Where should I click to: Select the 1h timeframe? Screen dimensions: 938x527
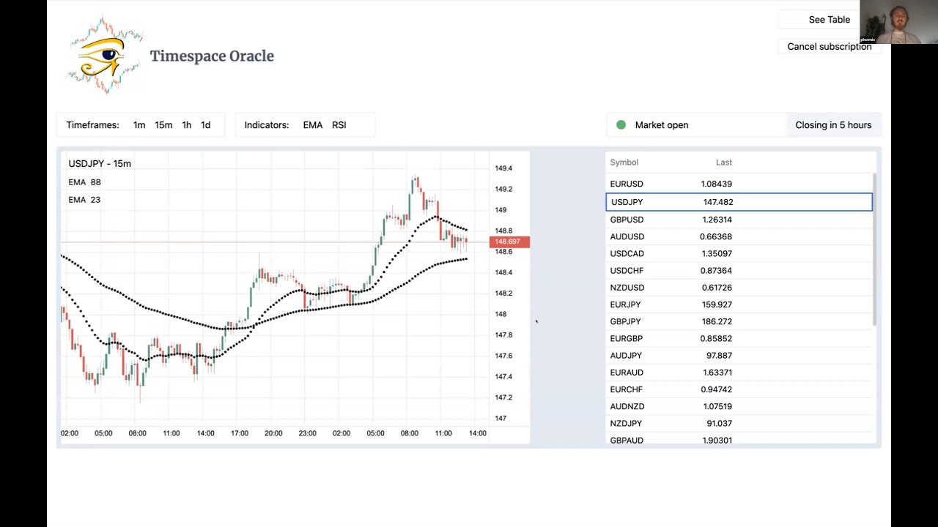click(x=187, y=125)
